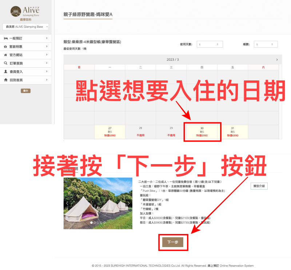291x270 pixels.
Task: Open the 套裝特惠 menu item
Action: pos(25,47)
